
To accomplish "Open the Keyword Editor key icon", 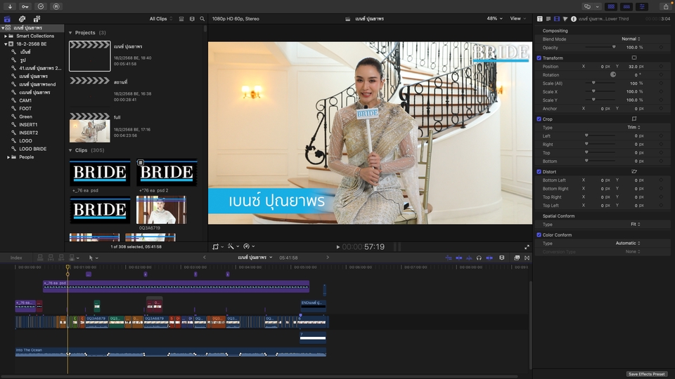I will (25, 6).
